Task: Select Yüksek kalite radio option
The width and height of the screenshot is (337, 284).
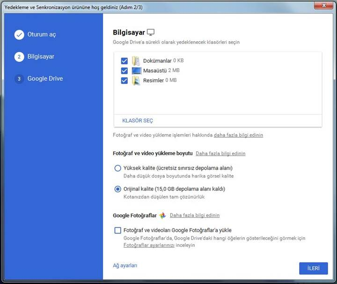Action: point(118,168)
